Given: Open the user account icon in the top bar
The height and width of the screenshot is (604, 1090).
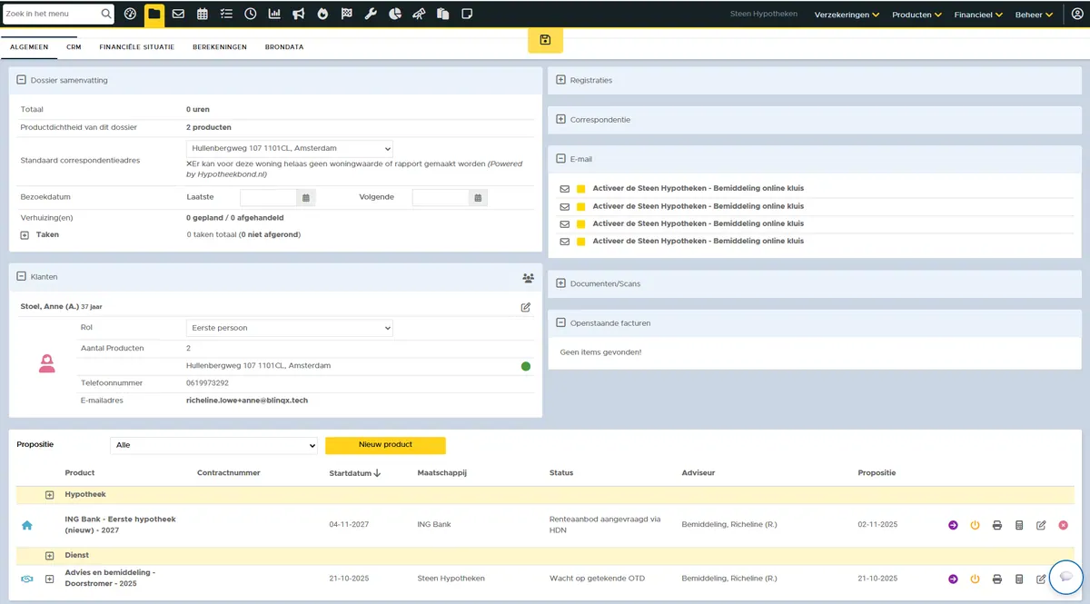Looking at the screenshot, I should [1077, 15].
